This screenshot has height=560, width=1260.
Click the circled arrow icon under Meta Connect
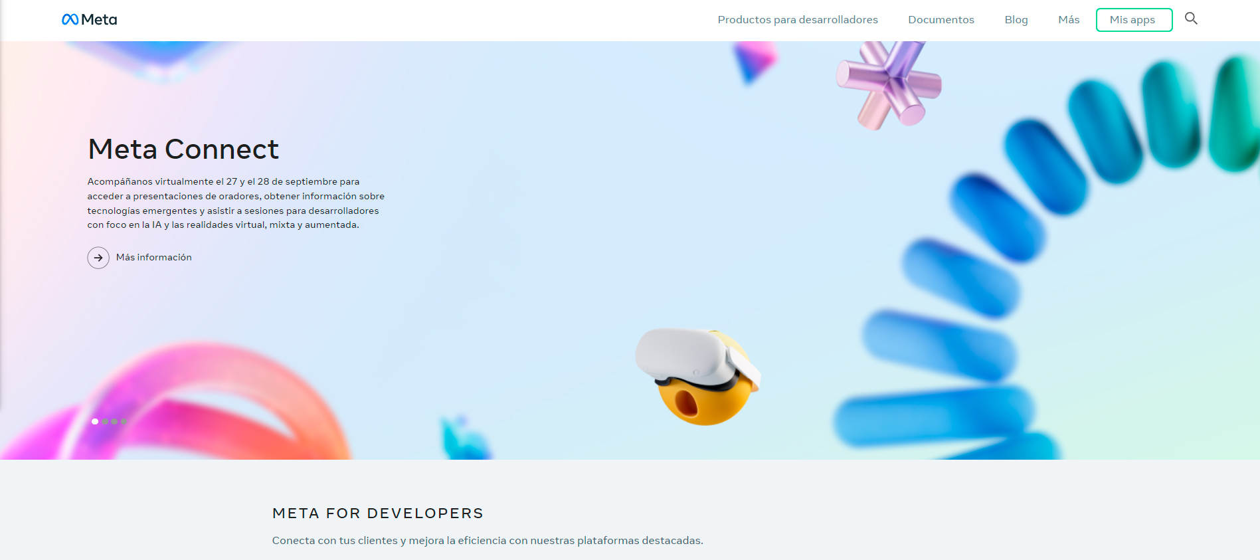click(x=98, y=258)
